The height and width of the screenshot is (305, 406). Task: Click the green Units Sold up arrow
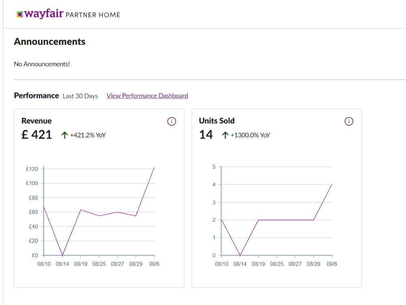coord(225,135)
